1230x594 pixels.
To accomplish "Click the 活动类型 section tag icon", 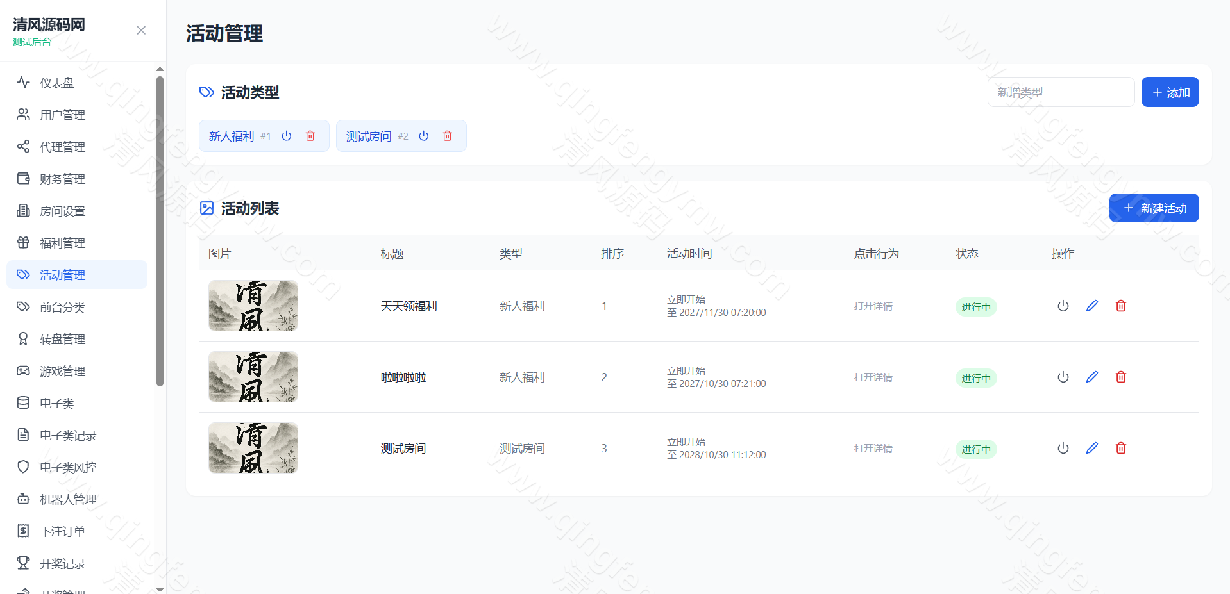I will 206,92.
